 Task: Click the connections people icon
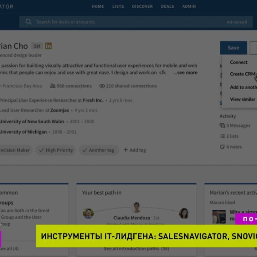coord(52,86)
